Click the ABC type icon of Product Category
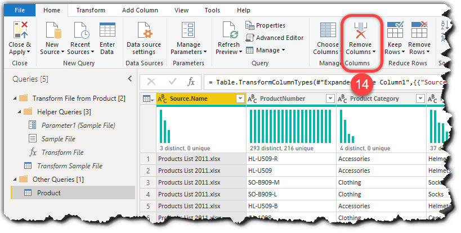 pyautogui.click(x=342, y=99)
